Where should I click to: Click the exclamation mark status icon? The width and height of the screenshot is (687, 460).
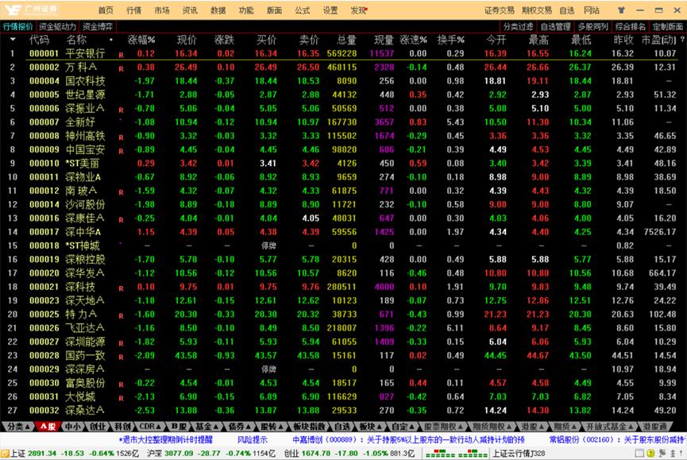tap(681, 454)
